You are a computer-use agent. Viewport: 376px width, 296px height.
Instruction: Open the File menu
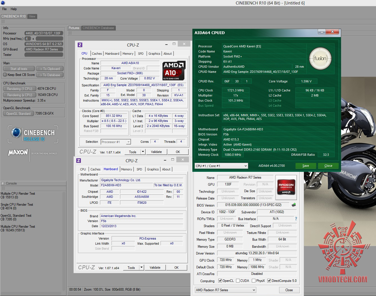[x=5, y=9]
